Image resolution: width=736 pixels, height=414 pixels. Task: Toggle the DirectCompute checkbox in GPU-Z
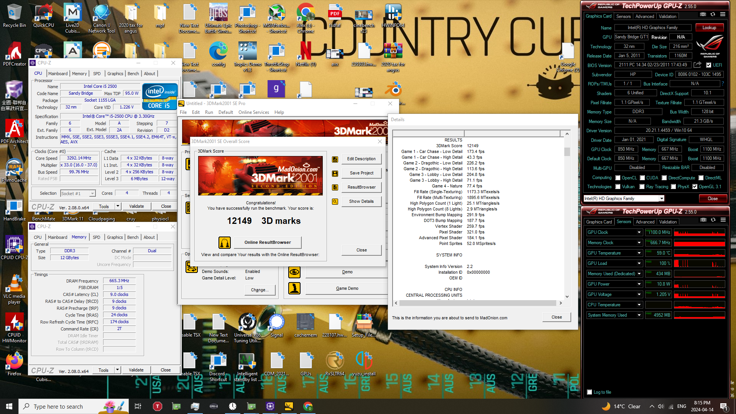click(x=664, y=178)
